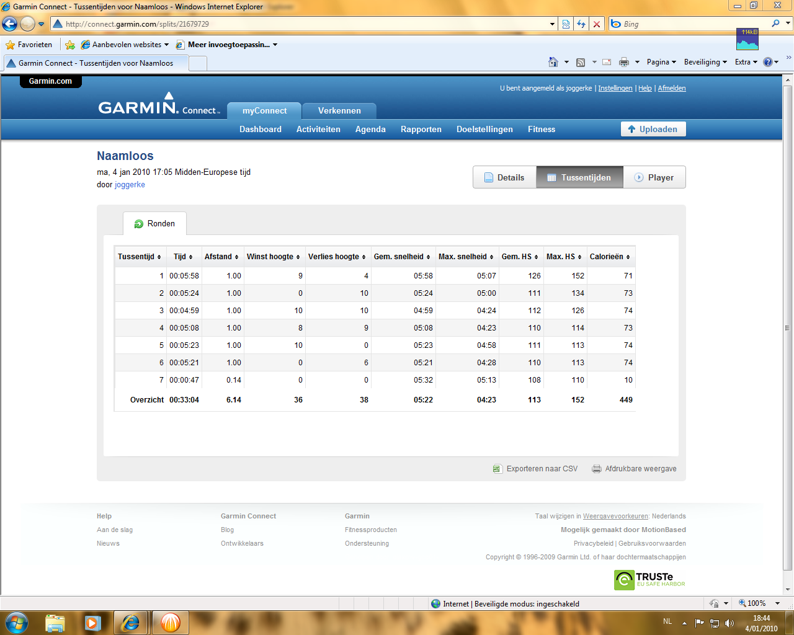
Task: Click the Uploaden button
Action: click(653, 129)
